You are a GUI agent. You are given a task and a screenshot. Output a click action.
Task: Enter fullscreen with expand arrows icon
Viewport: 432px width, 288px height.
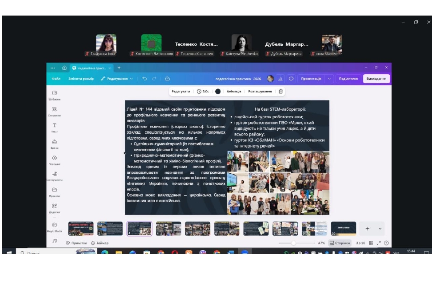point(379,243)
